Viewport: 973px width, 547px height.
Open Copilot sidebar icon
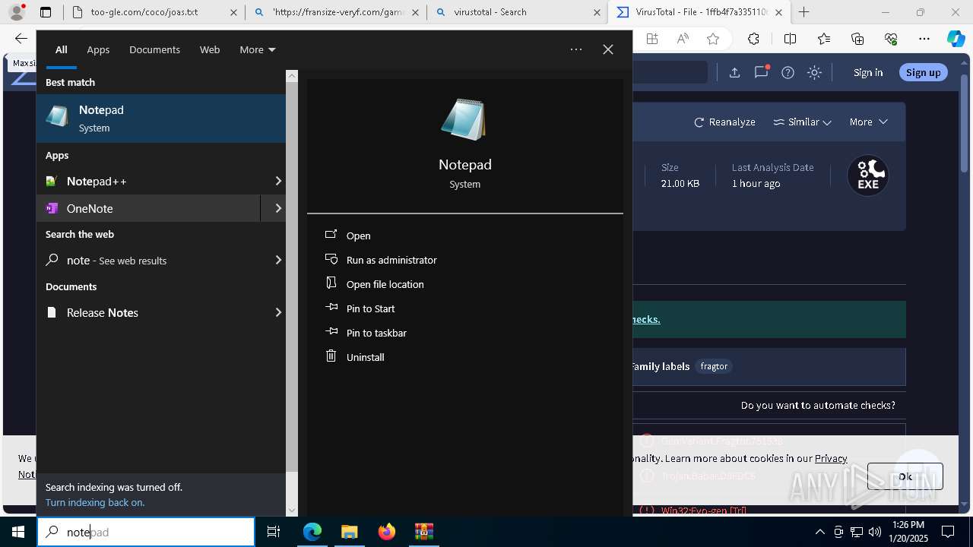click(956, 39)
